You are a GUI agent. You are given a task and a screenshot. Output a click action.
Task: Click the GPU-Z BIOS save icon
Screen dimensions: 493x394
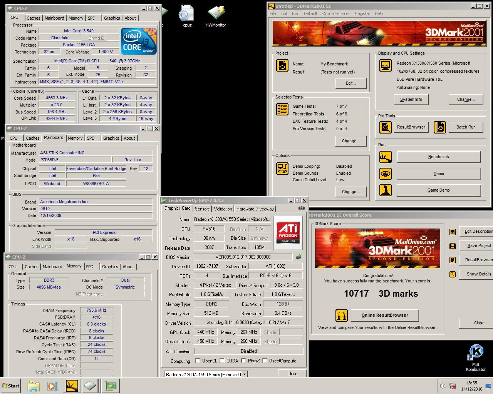pos(298,257)
